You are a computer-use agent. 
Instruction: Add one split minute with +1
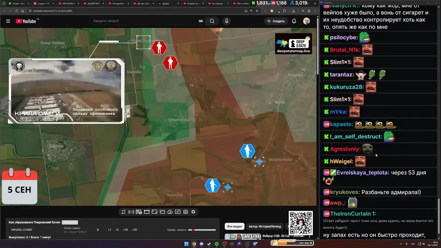tap(110, 230)
